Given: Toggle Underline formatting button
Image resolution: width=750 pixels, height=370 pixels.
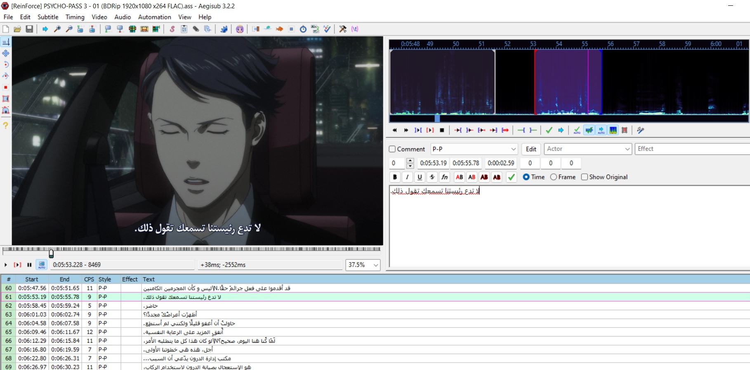Looking at the screenshot, I should 420,177.
